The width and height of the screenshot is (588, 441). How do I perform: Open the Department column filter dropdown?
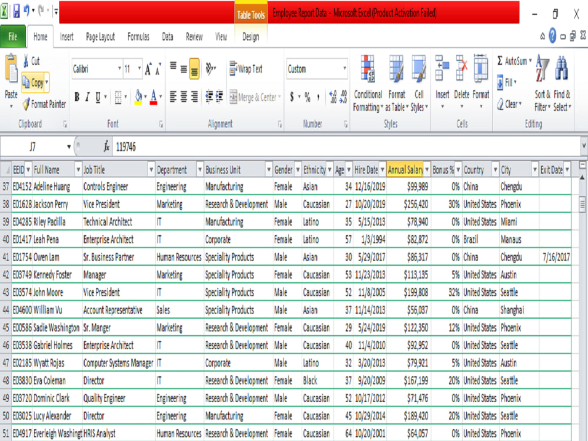(200, 170)
